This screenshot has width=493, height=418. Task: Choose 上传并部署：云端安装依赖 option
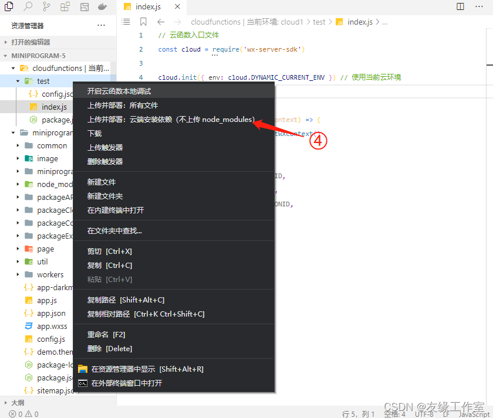click(x=174, y=120)
